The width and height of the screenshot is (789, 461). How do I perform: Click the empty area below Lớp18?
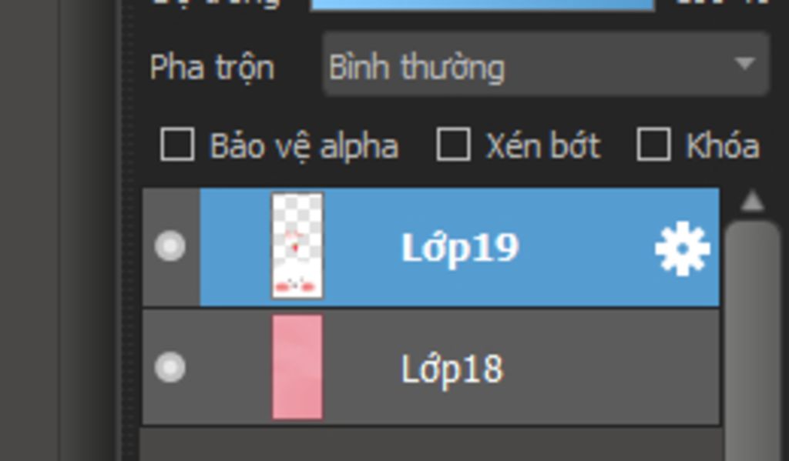pos(431,444)
